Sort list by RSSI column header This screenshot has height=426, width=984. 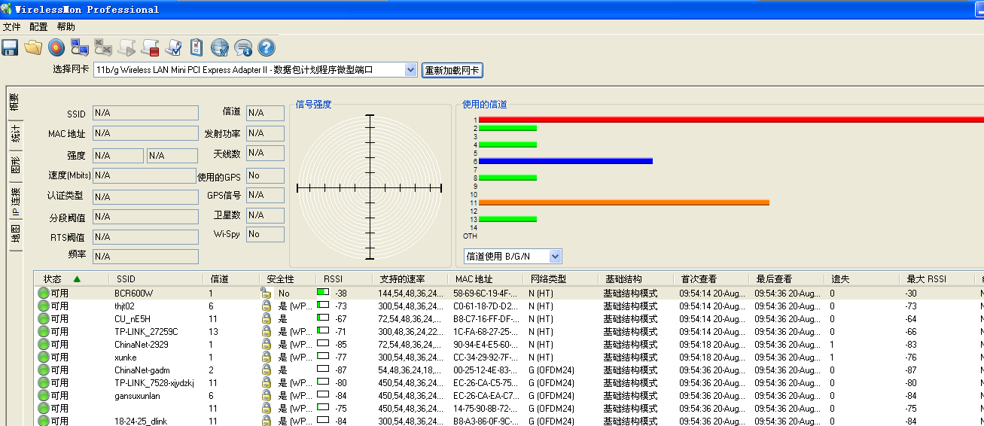344,279
